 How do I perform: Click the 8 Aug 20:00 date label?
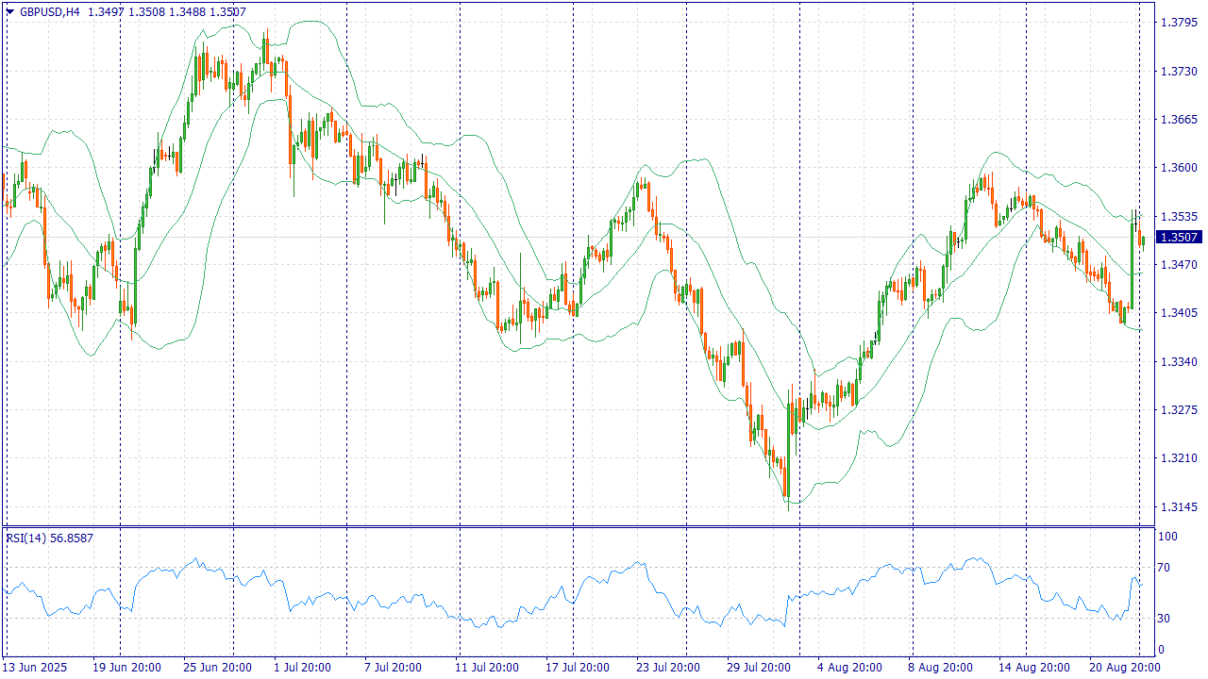pos(938,668)
